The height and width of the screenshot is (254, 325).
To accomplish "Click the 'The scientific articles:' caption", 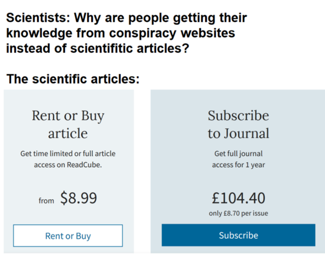I will pyautogui.click(x=73, y=79).
